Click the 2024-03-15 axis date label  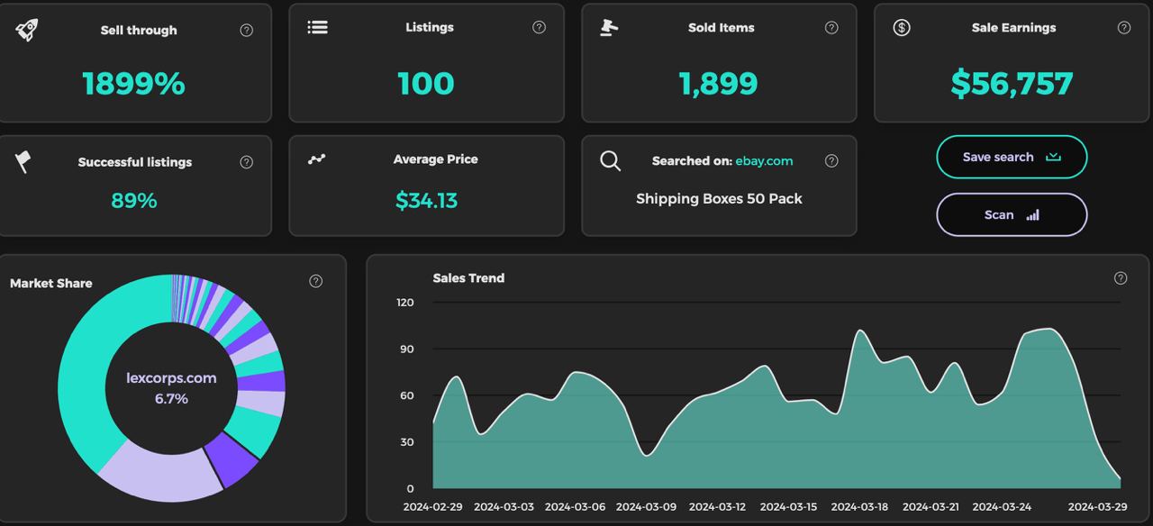point(787,507)
